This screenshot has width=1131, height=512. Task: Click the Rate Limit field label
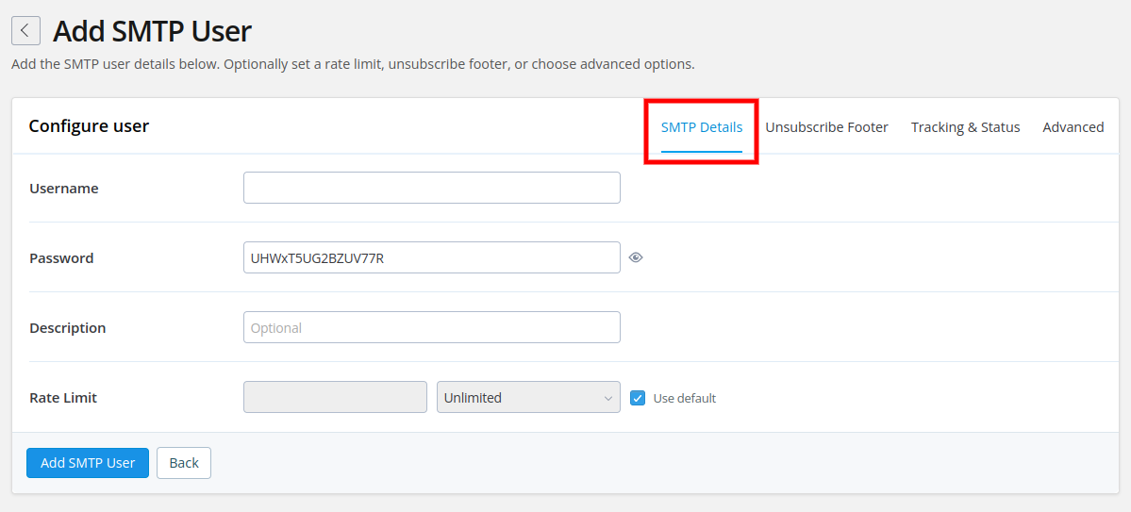(63, 398)
